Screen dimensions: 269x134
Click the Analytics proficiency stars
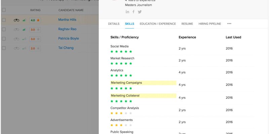tap(121, 75)
